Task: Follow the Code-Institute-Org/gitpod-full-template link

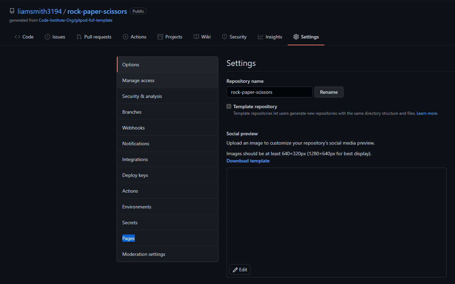Action: [76, 20]
